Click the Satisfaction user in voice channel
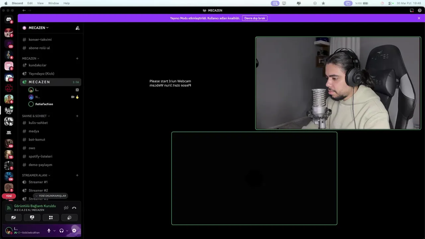The height and width of the screenshot is (239, 425). coord(44,104)
